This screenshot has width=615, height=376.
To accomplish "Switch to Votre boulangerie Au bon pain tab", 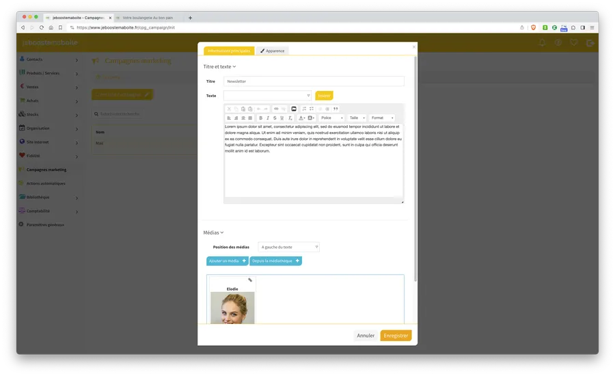I will click(148, 18).
